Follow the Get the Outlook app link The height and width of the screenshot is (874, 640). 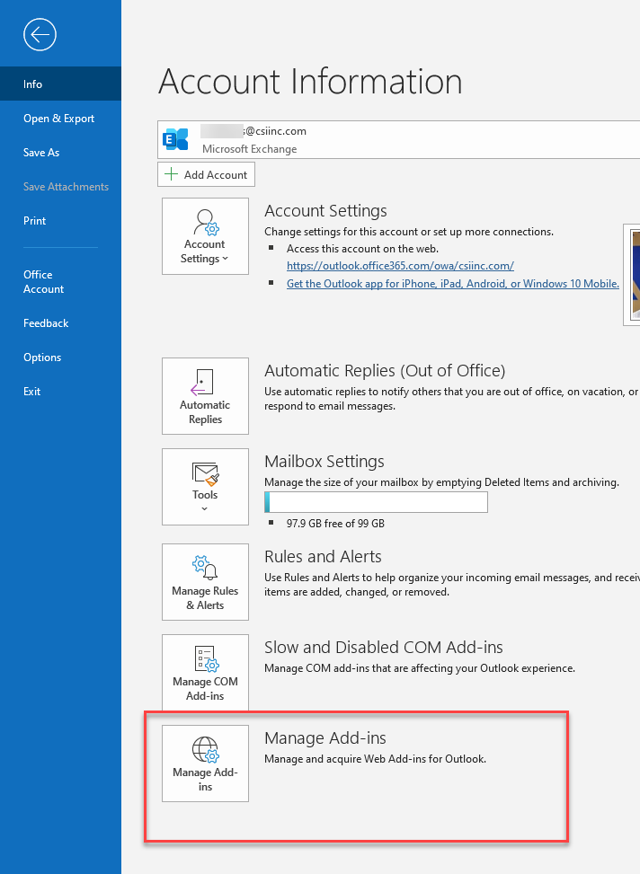pyautogui.click(x=452, y=283)
